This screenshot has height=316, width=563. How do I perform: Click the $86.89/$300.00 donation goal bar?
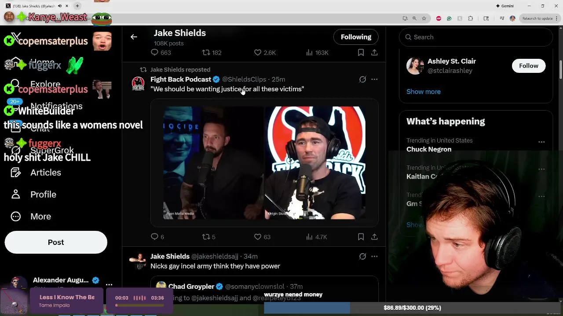[412, 308]
